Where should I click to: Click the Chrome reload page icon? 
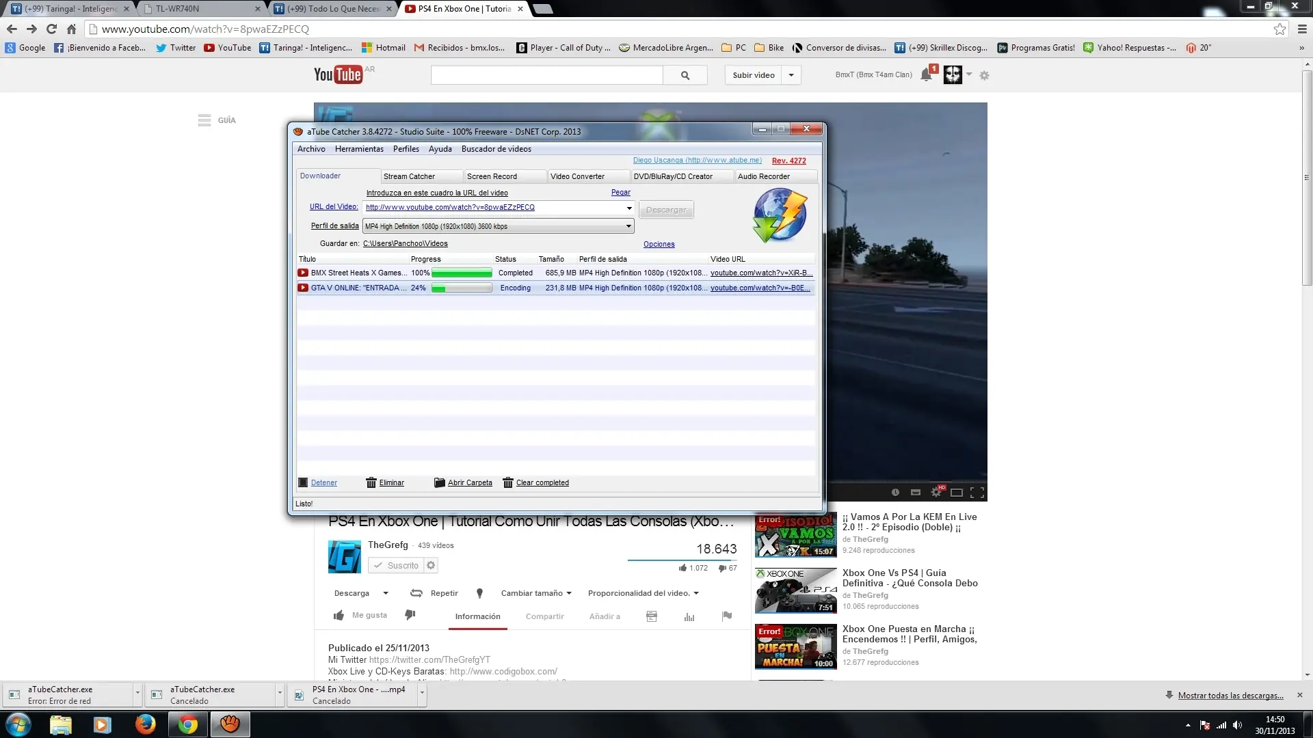point(51,29)
